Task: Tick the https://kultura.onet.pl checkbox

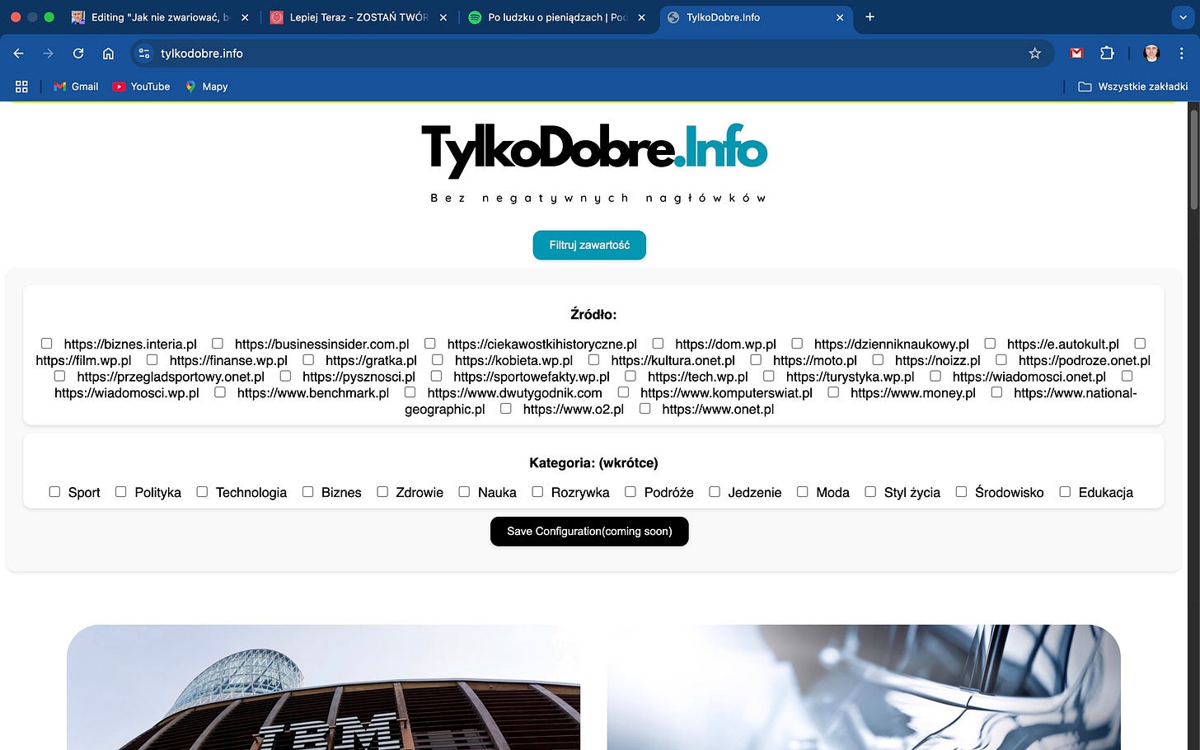Action: pos(593,359)
